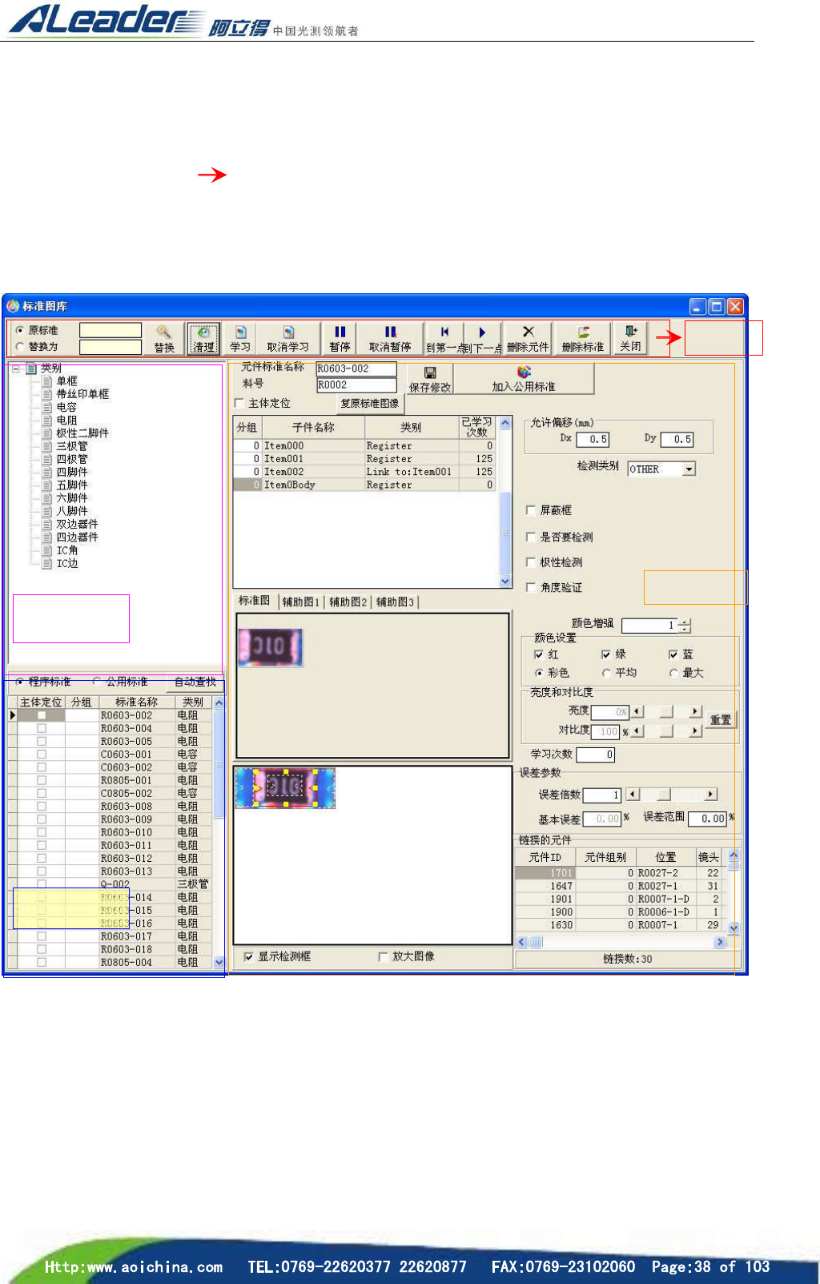Switch to the 辅助图1 tab
820x1284 pixels.
tap(301, 602)
